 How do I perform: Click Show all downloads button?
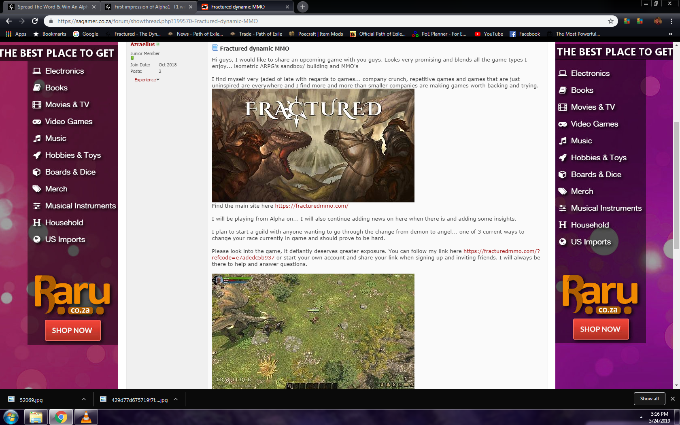coord(649,399)
